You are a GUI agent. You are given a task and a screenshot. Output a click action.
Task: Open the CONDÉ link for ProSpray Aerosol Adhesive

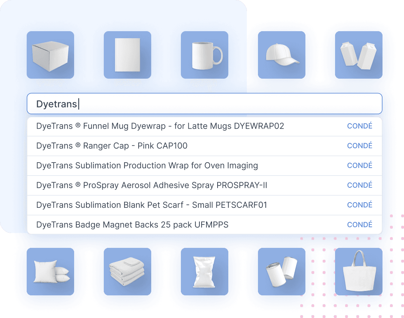[360, 185]
